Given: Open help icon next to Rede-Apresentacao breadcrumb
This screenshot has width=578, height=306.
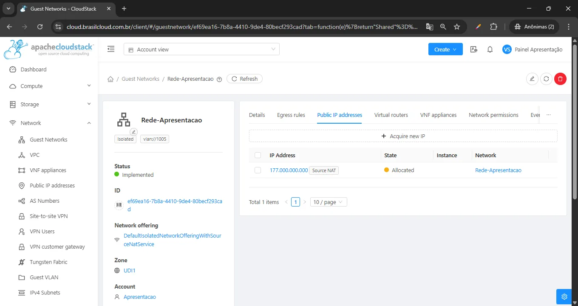Looking at the screenshot, I should click(219, 79).
